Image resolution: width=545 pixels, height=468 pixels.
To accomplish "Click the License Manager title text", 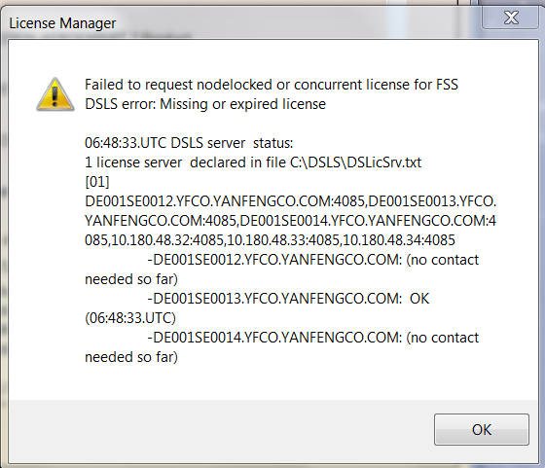I will [x=62, y=23].
